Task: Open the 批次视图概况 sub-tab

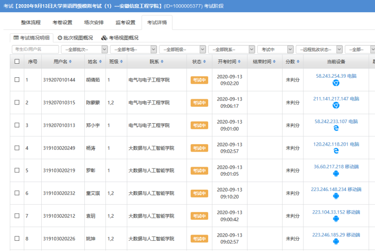Action: [x=75, y=37]
